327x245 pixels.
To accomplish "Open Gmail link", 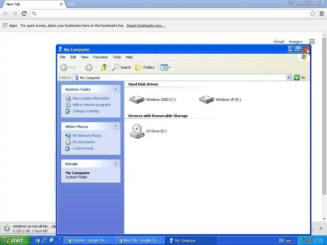I will coord(278,41).
